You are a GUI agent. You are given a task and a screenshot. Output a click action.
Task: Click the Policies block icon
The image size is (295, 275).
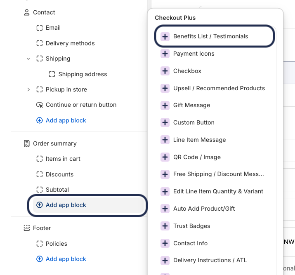click(40, 244)
